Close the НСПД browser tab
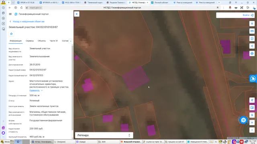The image size is (257, 144). (x=147, y=3)
